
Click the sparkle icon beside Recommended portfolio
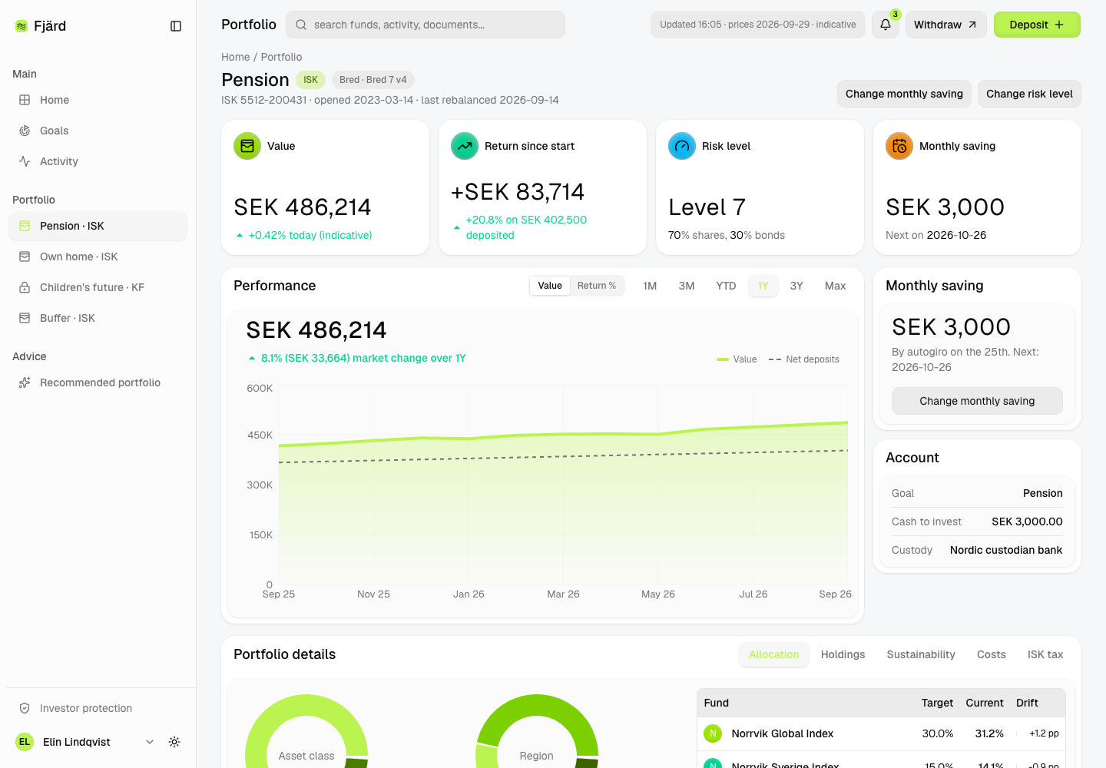click(25, 382)
